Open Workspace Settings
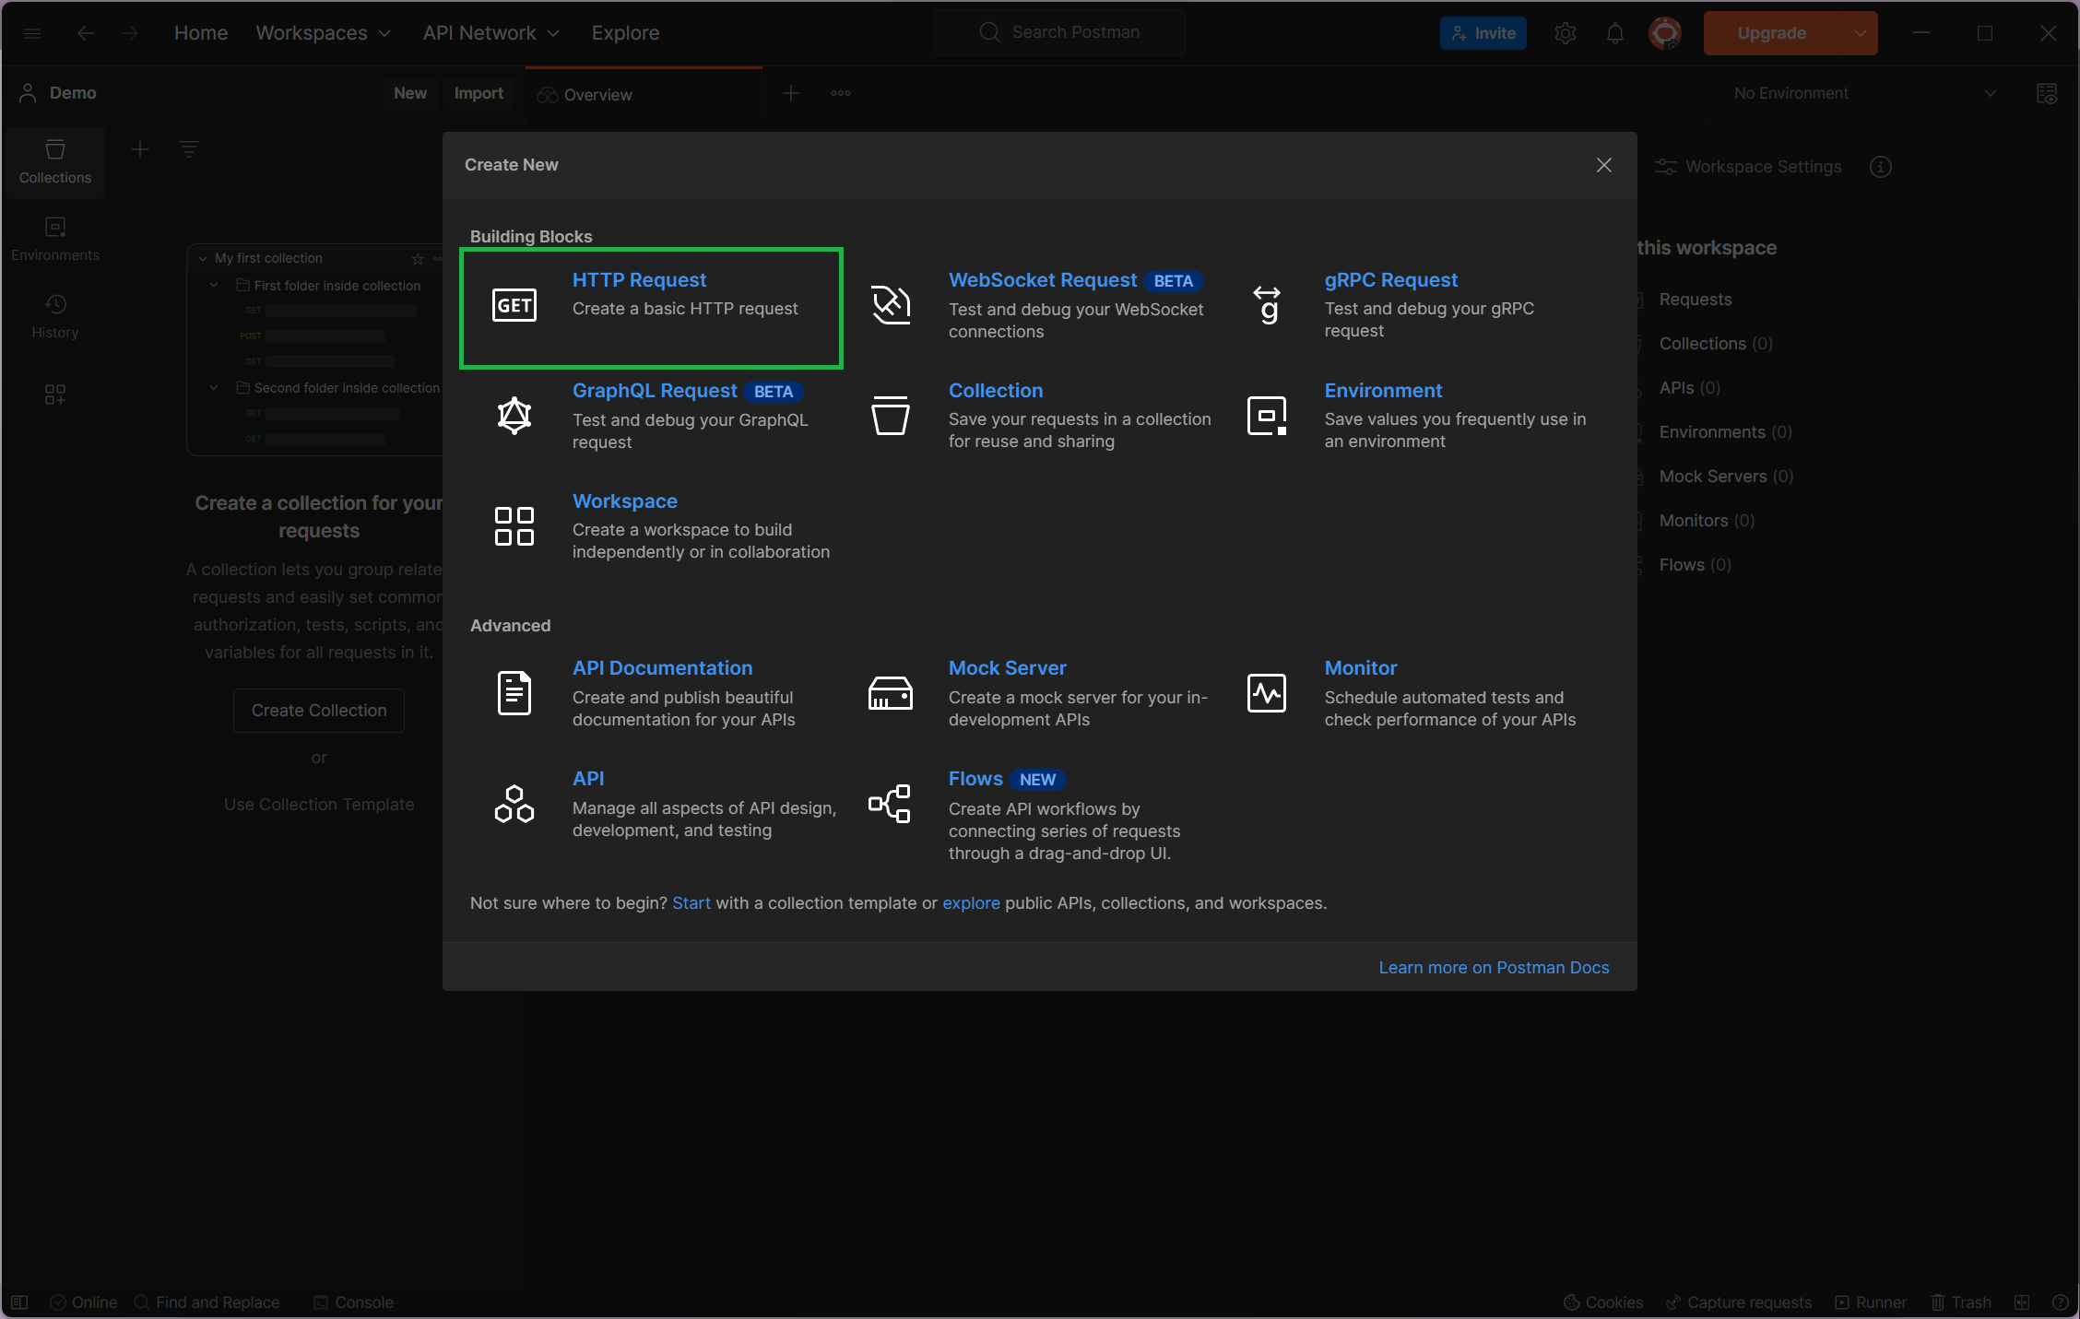Viewport: 2080px width, 1319px height. pyautogui.click(x=1748, y=167)
